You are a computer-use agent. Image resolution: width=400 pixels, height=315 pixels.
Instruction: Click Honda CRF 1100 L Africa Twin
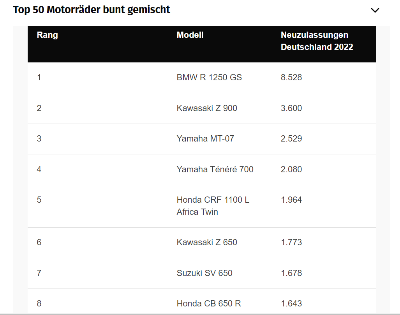(x=213, y=206)
